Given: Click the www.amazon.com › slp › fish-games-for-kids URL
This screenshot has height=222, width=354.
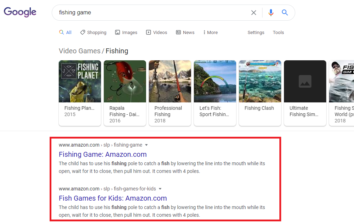Looking at the screenshot, I should click(107, 189).
